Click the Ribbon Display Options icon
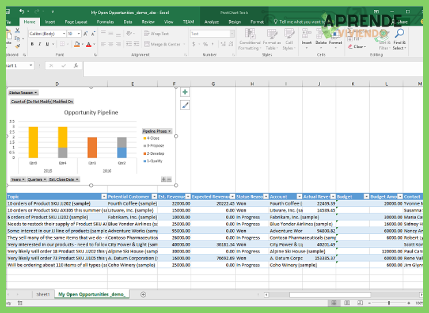 [376, 12]
